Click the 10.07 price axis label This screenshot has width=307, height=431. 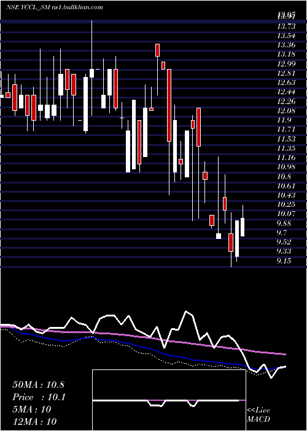pos(287,214)
